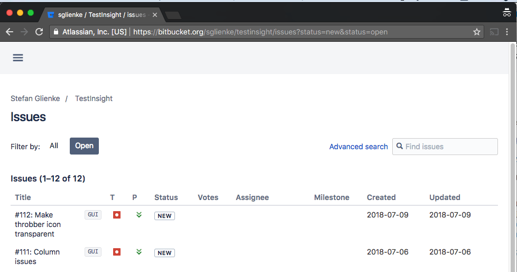Click the bug type icon for issue #112

(x=117, y=215)
